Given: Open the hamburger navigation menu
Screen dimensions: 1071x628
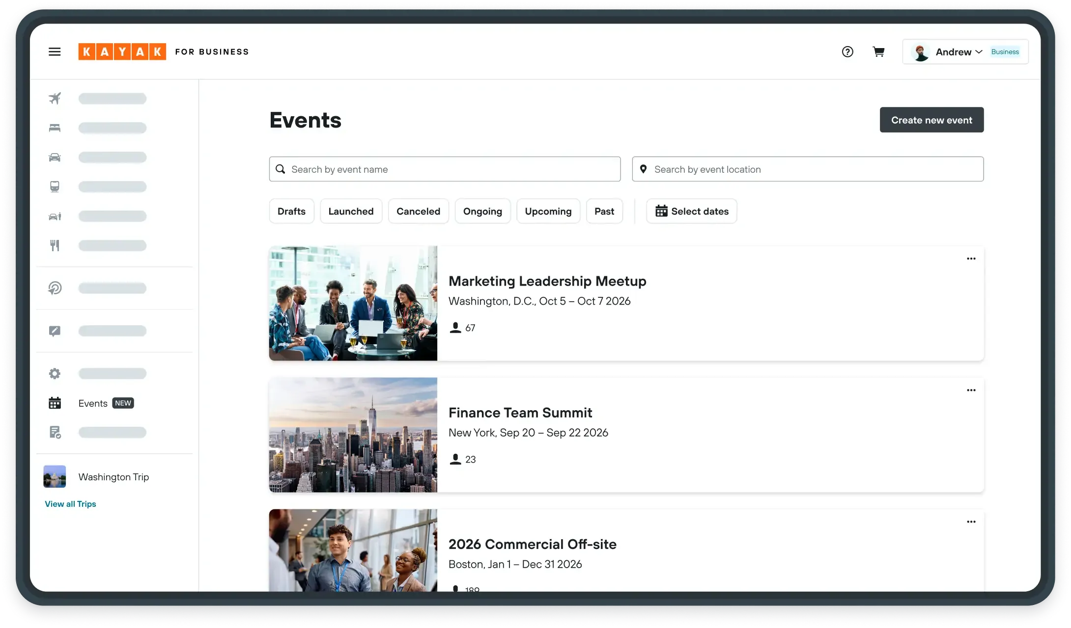Looking at the screenshot, I should pyautogui.click(x=55, y=52).
